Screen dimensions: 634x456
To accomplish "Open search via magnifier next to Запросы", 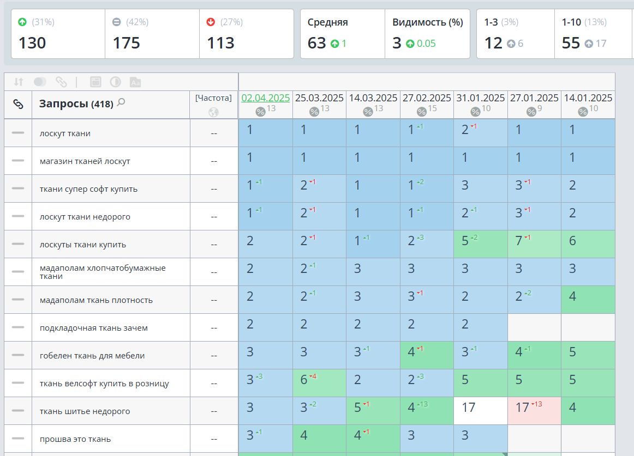I will [121, 102].
